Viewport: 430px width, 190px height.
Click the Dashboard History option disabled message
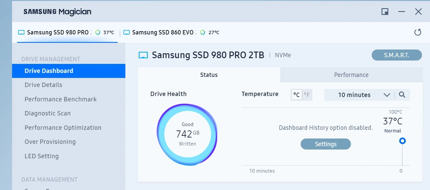pos(326,128)
